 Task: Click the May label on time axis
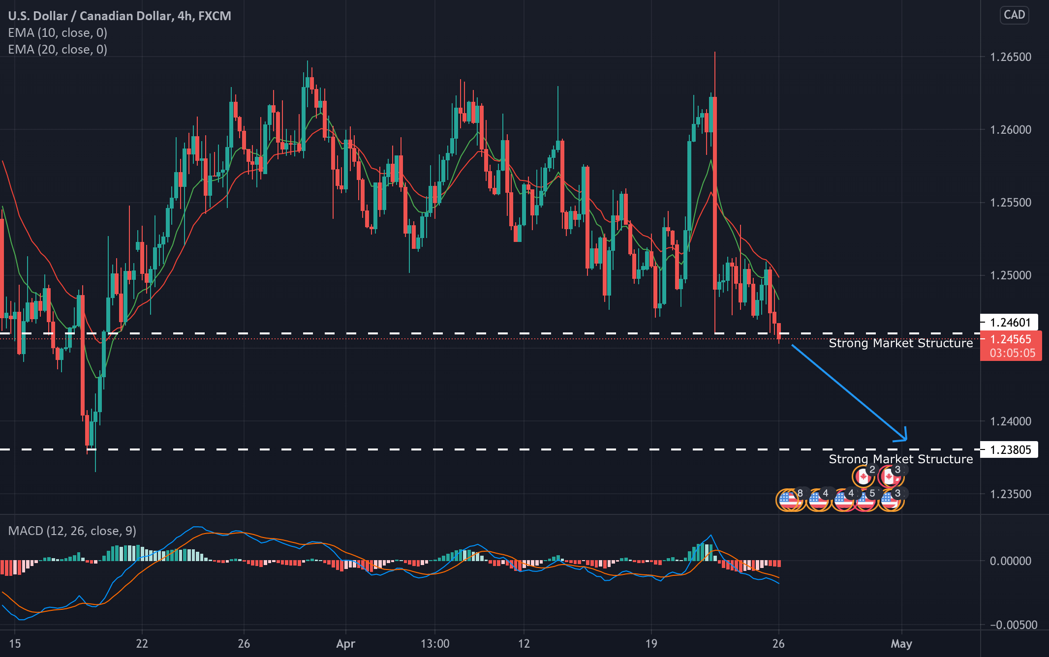[901, 644]
